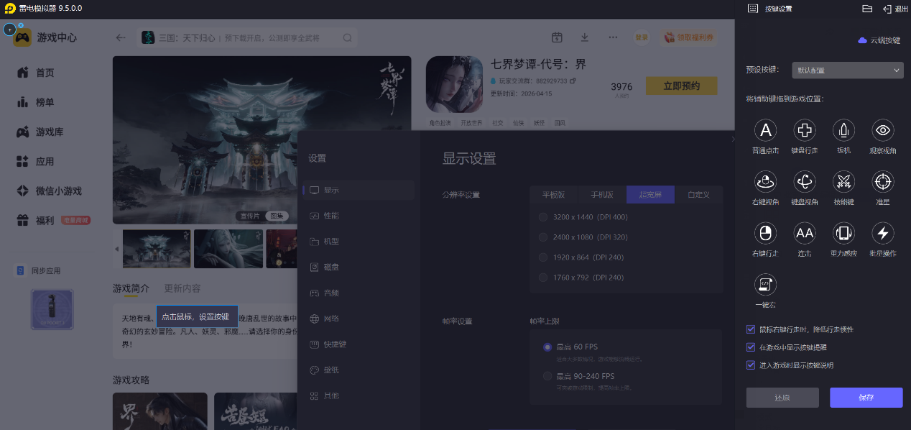Toggle 进入游戏时显示按键说明 checkbox
This screenshot has height=430, width=911.
(x=751, y=365)
